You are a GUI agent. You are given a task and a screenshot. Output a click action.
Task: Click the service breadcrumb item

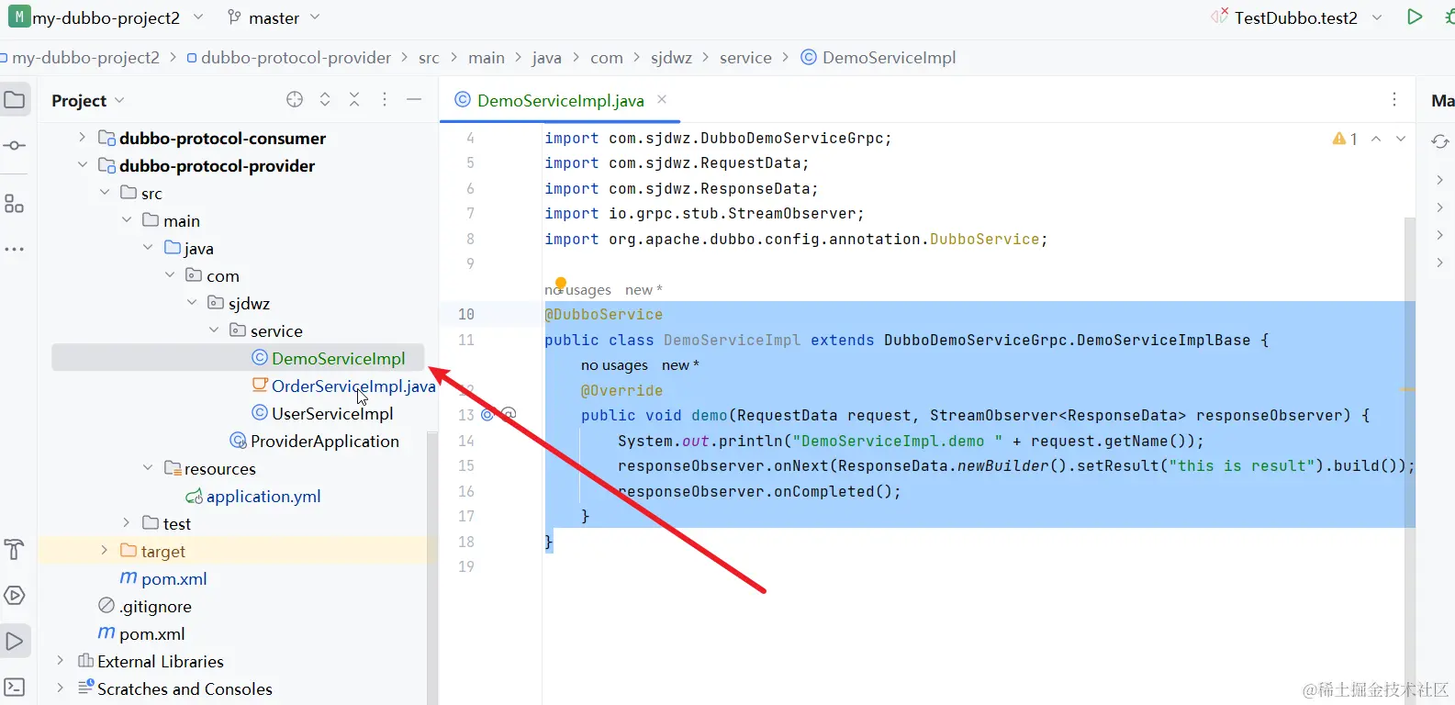tap(745, 58)
